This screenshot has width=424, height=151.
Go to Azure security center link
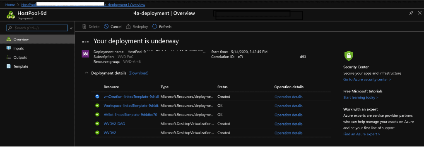click(367, 80)
